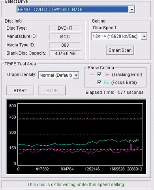Click the cyan FE legend dash

coord(91,82)
